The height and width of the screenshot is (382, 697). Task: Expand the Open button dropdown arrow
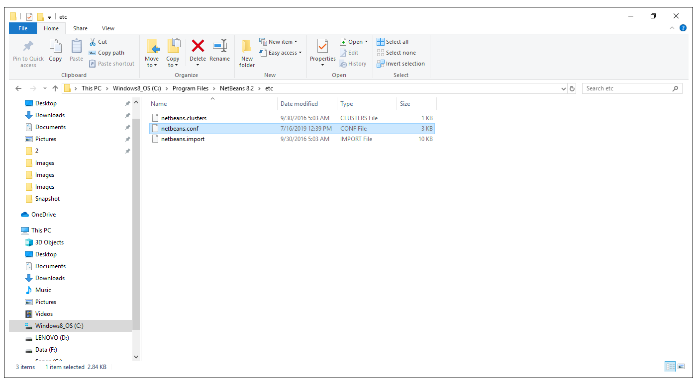coord(367,42)
